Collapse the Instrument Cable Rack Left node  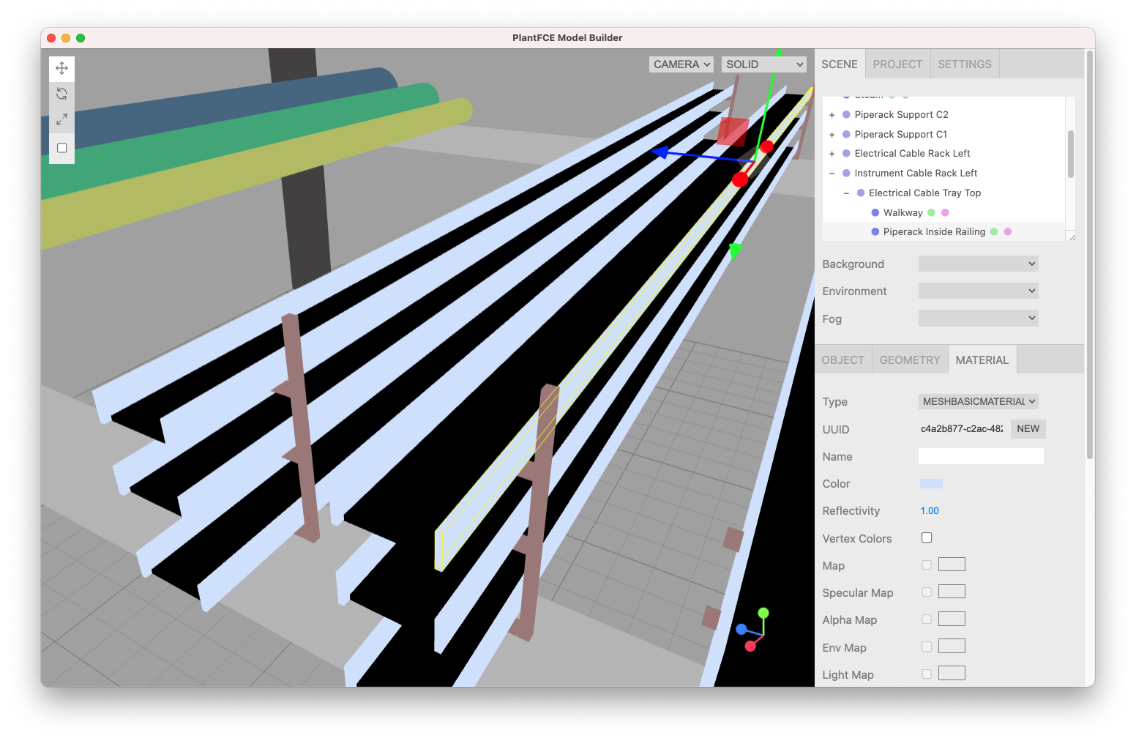(x=831, y=173)
